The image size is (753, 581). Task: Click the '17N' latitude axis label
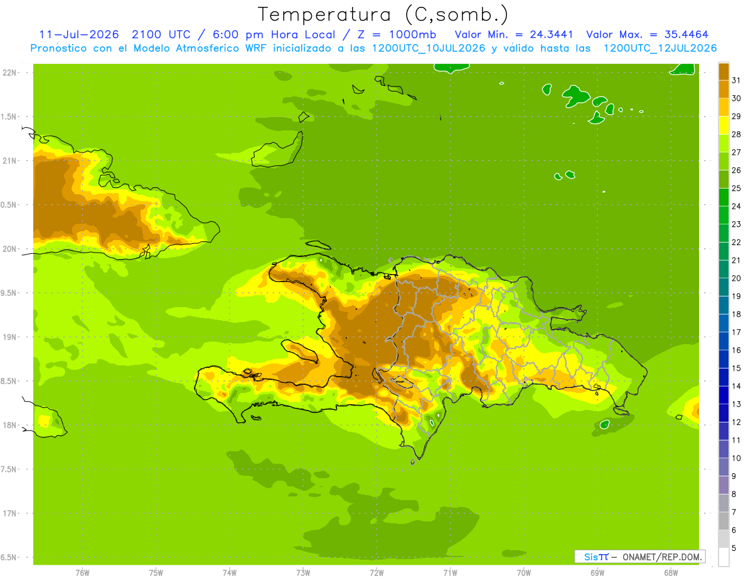coord(10,513)
